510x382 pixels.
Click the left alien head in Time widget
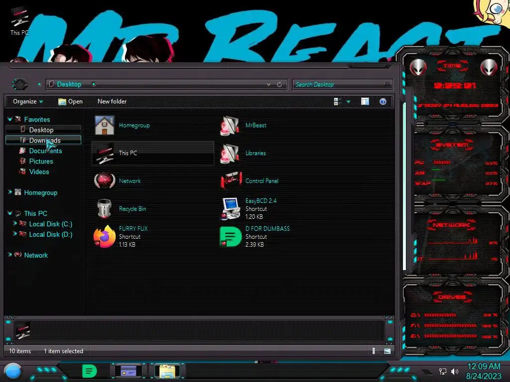pyautogui.click(x=418, y=68)
